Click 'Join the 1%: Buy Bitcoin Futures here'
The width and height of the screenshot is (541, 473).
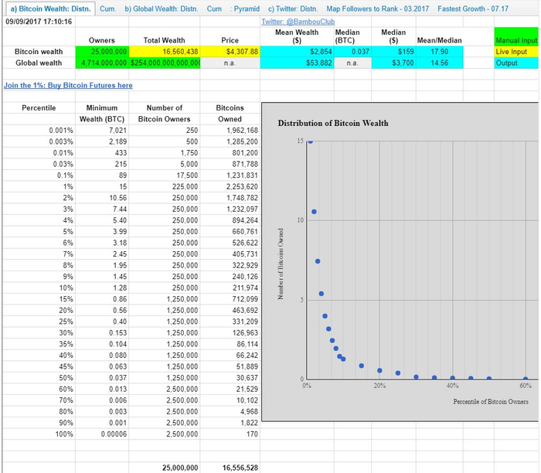[x=68, y=85]
